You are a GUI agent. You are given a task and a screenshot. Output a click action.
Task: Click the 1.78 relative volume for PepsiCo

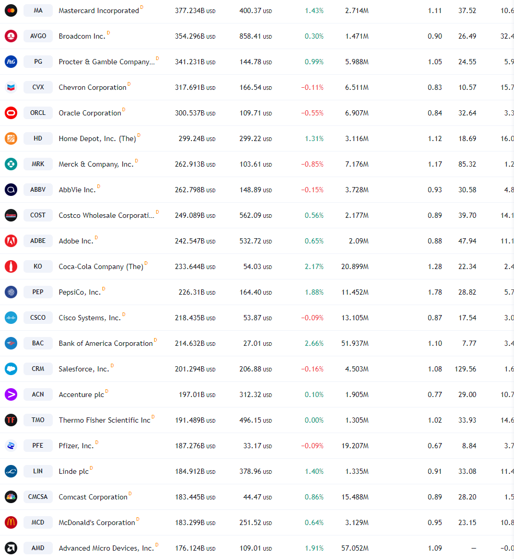435,293
